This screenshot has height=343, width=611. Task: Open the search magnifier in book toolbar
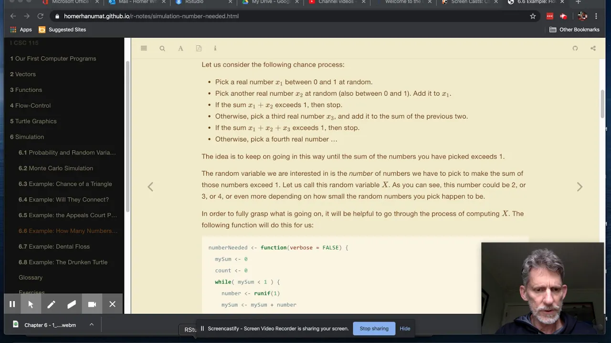(162, 48)
